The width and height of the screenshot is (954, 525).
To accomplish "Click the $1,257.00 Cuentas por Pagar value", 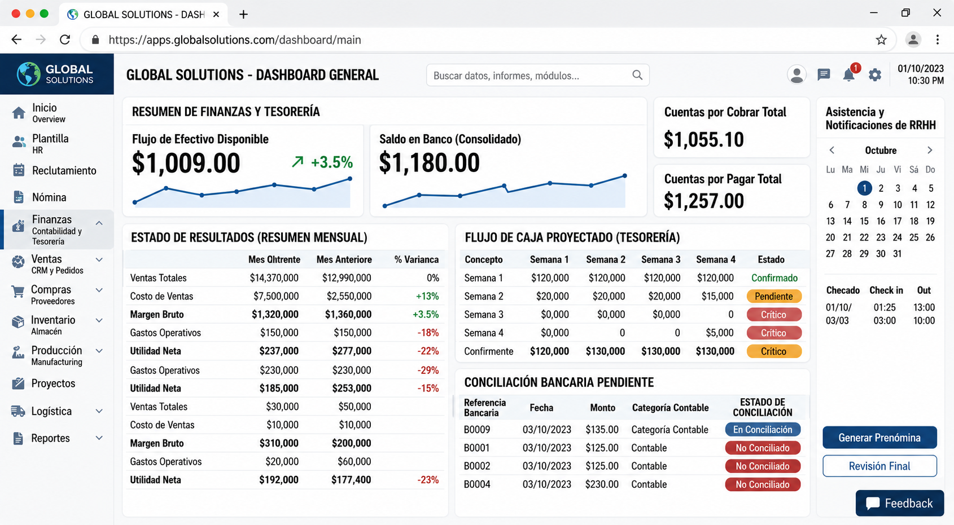I will click(x=704, y=201).
